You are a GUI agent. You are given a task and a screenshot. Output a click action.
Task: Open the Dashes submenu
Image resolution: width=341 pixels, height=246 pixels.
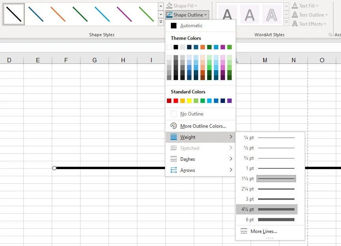[x=187, y=159]
